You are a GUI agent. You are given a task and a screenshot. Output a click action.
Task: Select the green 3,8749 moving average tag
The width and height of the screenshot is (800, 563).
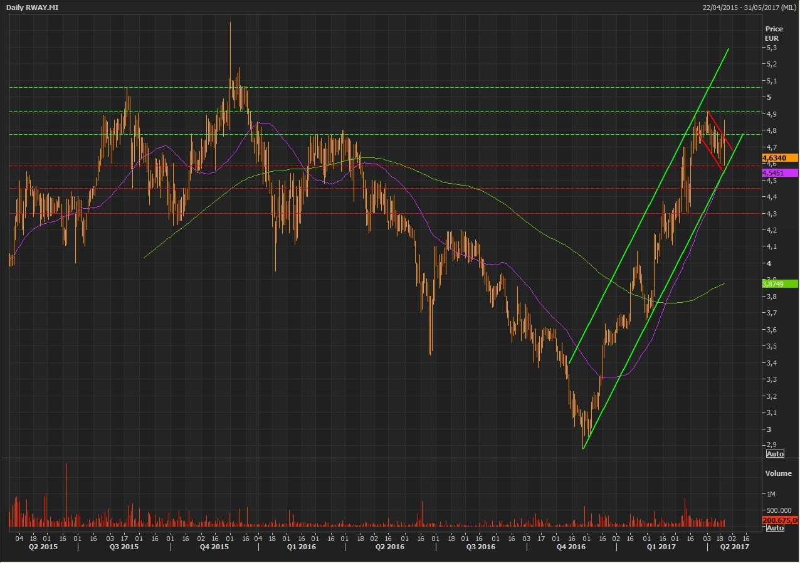tap(779, 284)
